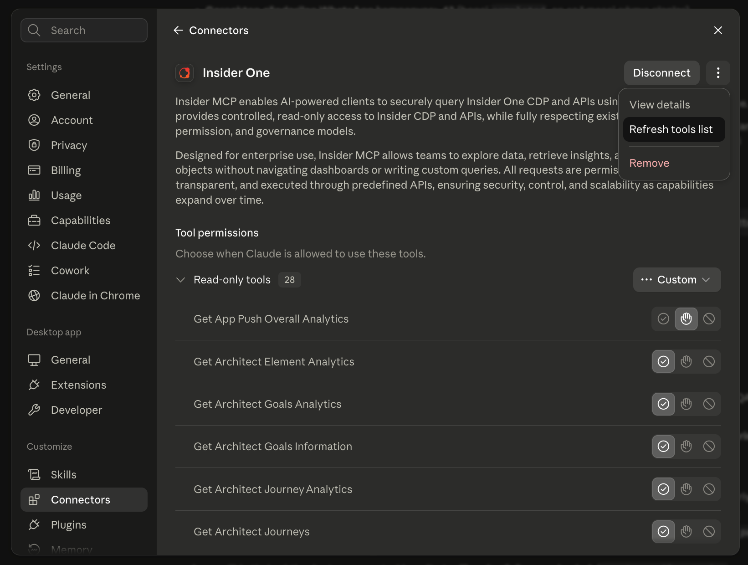Click the Claude in Chrome icon
This screenshot has width=748, height=565.
click(34, 295)
